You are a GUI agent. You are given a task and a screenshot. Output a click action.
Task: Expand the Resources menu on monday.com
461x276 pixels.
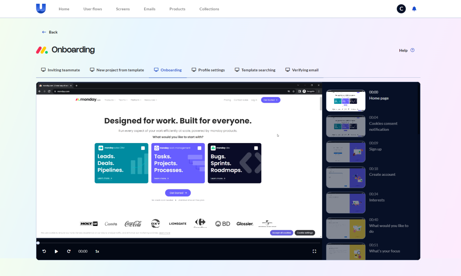[151, 100]
